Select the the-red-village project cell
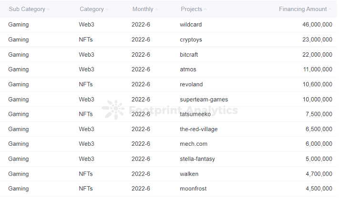The image size is (339, 200). point(199,129)
